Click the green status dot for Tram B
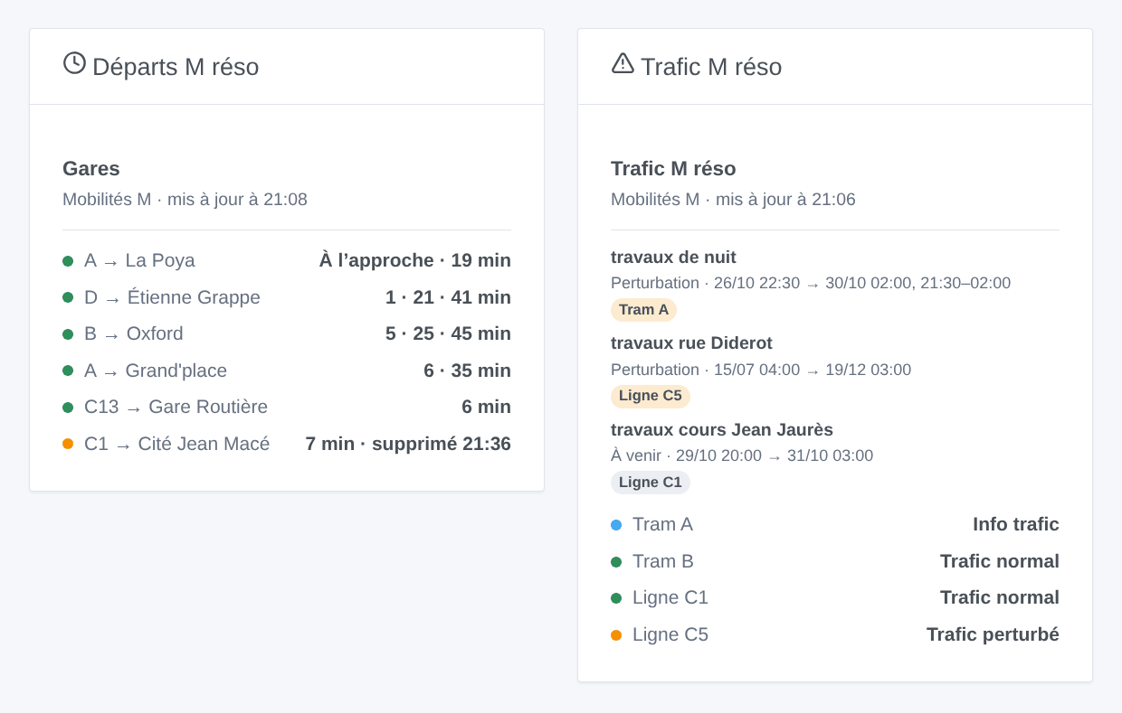This screenshot has height=713, width=1122. point(616,562)
